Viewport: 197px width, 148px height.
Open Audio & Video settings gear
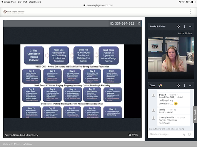(x=179, y=27)
